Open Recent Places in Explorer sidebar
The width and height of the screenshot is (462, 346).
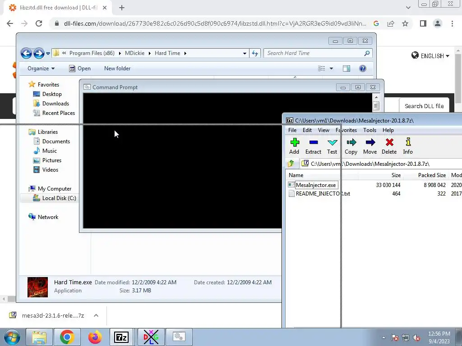[58, 113]
